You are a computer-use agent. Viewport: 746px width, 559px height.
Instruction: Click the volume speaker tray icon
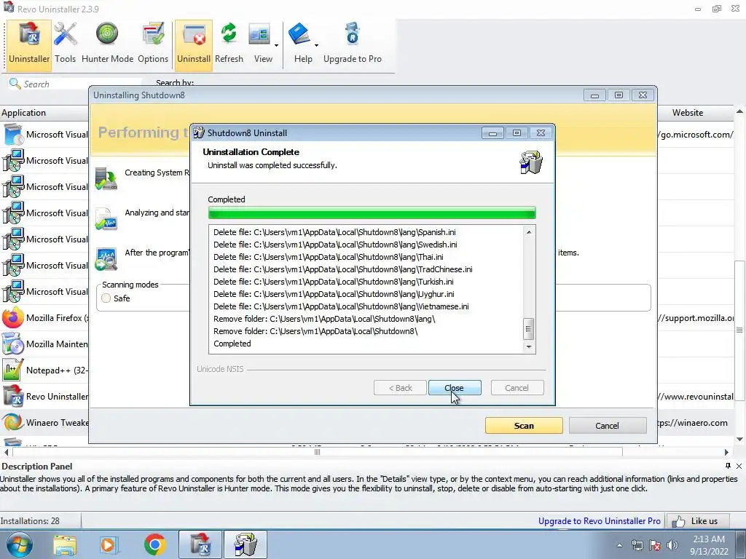point(672,545)
